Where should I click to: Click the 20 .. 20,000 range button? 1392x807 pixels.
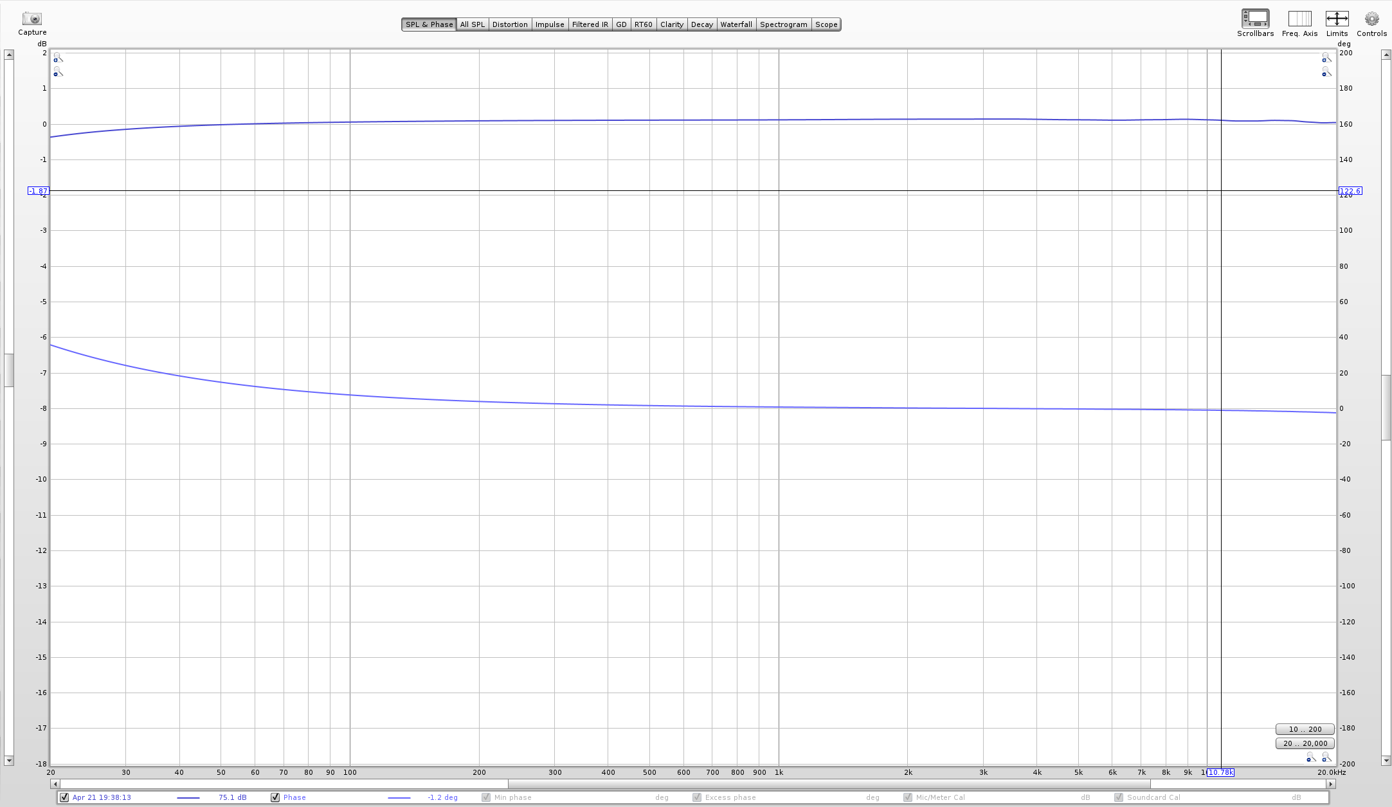[1305, 743]
